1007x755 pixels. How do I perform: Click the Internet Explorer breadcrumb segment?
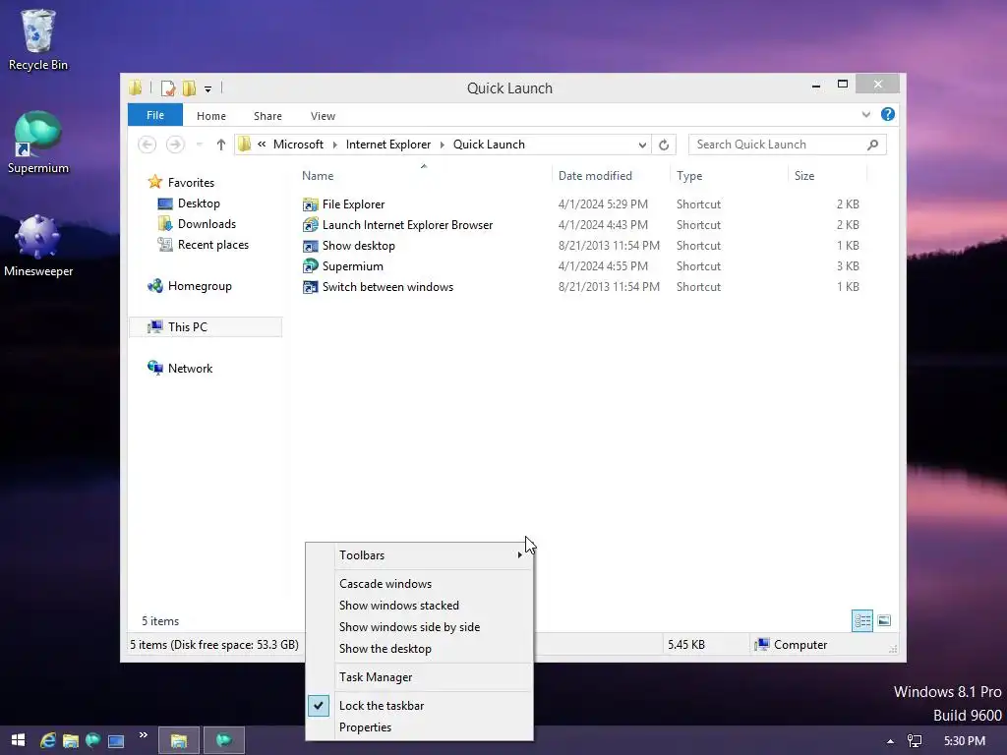(x=387, y=145)
